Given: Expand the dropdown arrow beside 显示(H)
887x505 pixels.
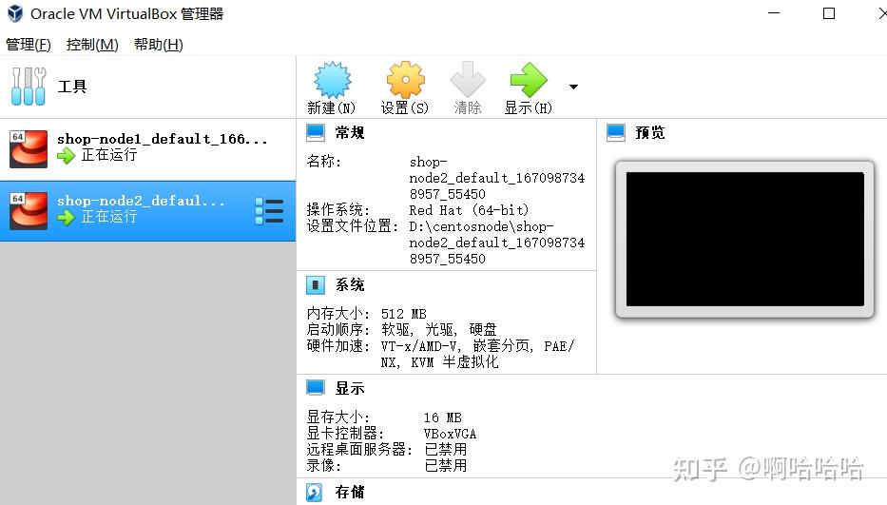Looking at the screenshot, I should (x=573, y=87).
